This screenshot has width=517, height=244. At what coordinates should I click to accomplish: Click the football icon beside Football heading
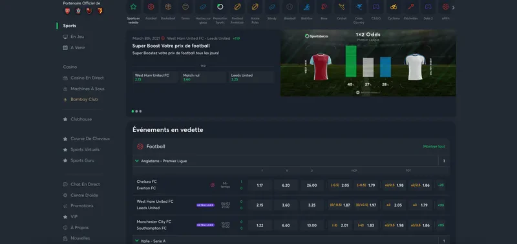coord(140,147)
